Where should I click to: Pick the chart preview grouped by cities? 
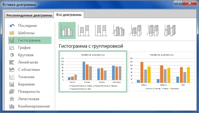click(93, 71)
